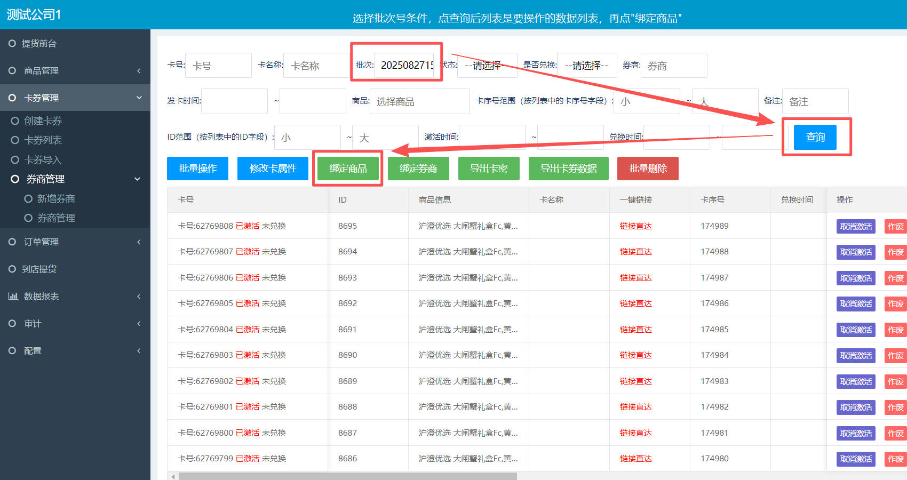Click the 数据报表 bar chart icon
The width and height of the screenshot is (907, 480).
click(x=13, y=297)
